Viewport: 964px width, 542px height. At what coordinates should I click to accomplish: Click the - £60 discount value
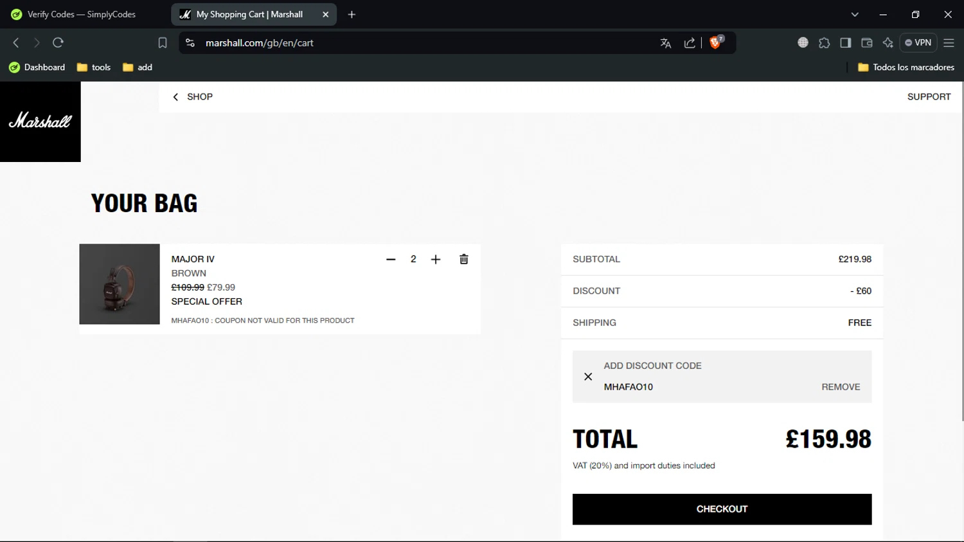(x=861, y=291)
